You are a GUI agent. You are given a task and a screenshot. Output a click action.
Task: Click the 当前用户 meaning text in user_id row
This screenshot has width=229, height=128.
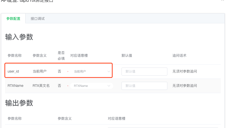pos(40,71)
